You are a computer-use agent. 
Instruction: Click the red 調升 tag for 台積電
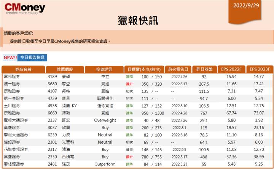click(129, 157)
